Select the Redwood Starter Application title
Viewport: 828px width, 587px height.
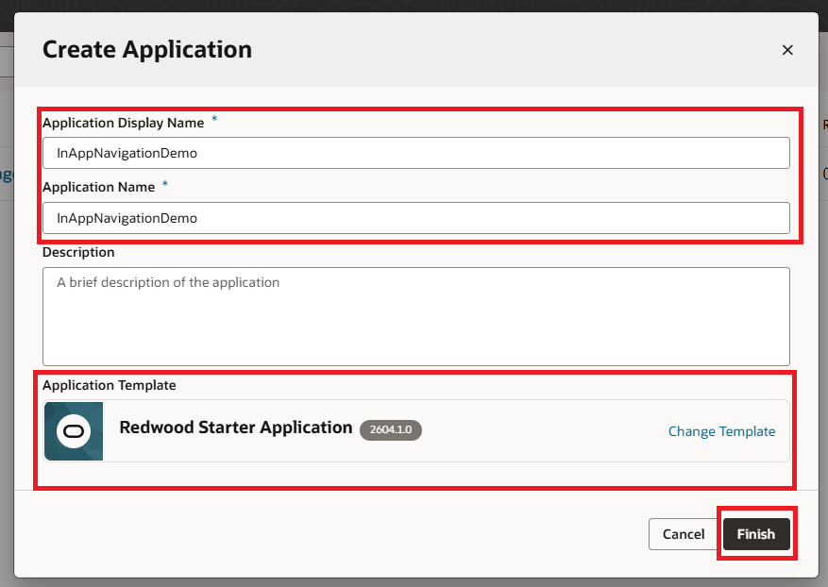point(235,428)
